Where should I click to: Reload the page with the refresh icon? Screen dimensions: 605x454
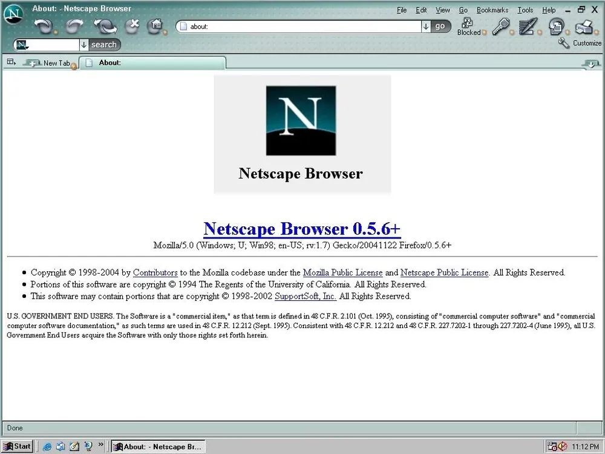pyautogui.click(x=105, y=25)
